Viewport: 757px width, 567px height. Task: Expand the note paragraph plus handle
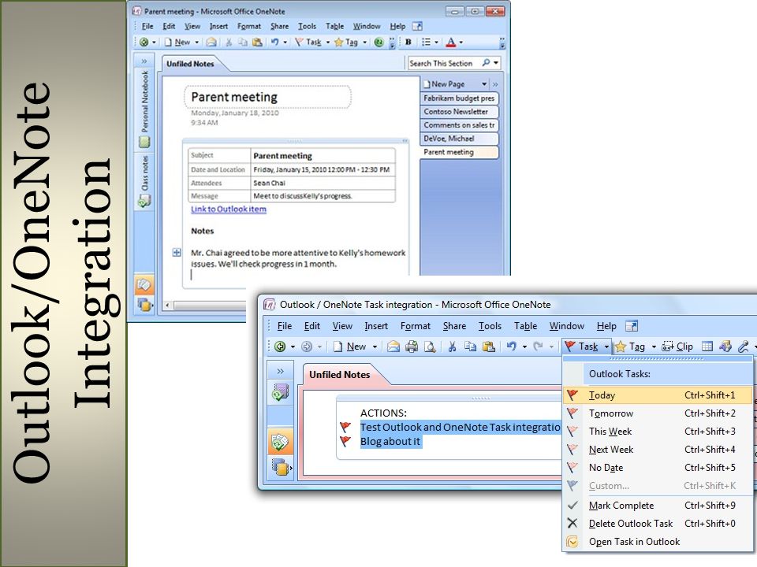coord(177,252)
